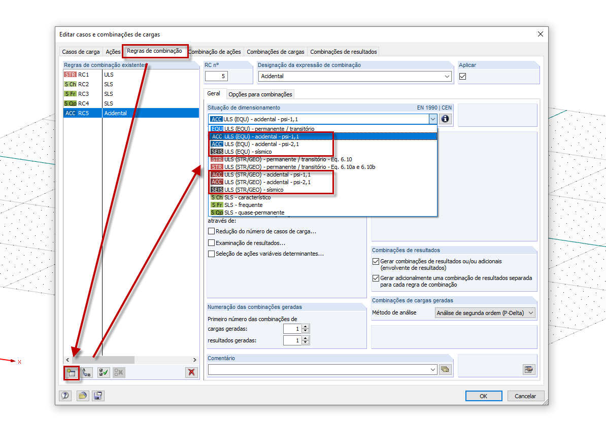Click the save diskette icon at bottom
This screenshot has height=421, width=606.
click(98, 396)
